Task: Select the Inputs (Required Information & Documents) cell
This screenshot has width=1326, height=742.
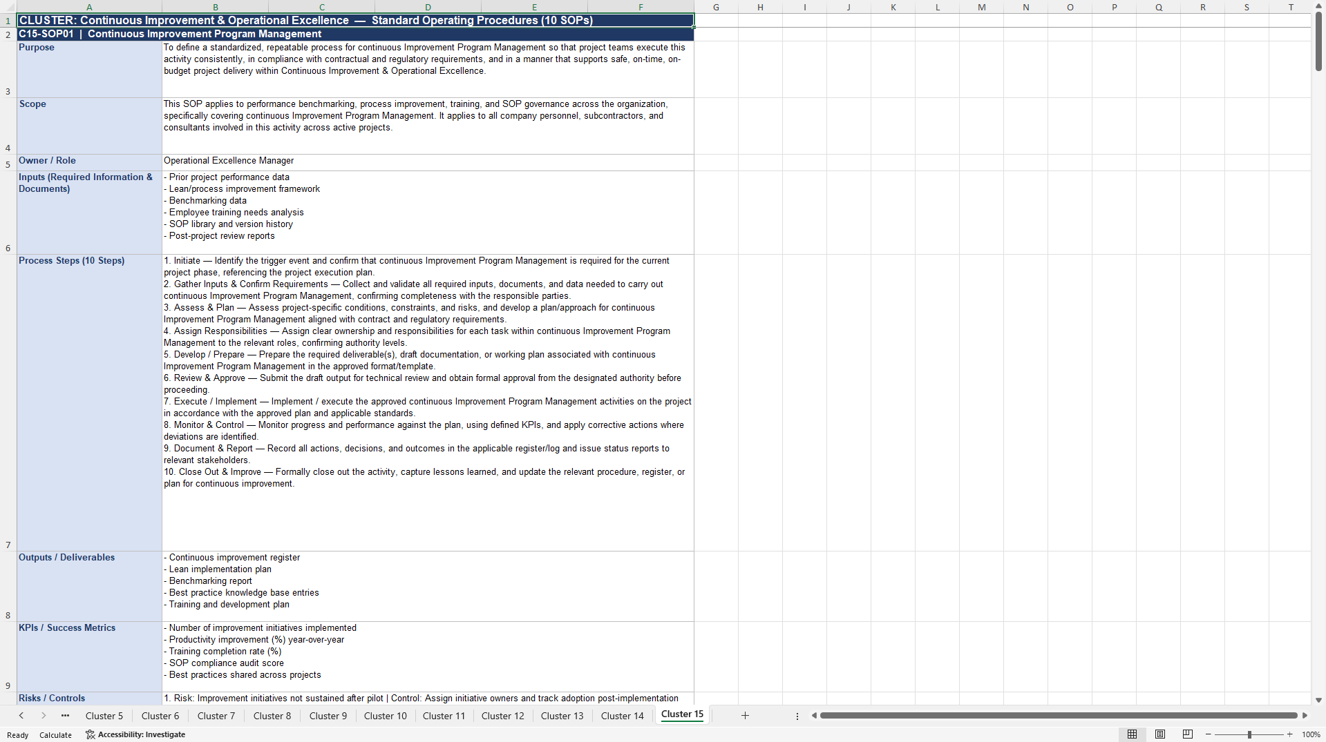Action: [x=89, y=213]
